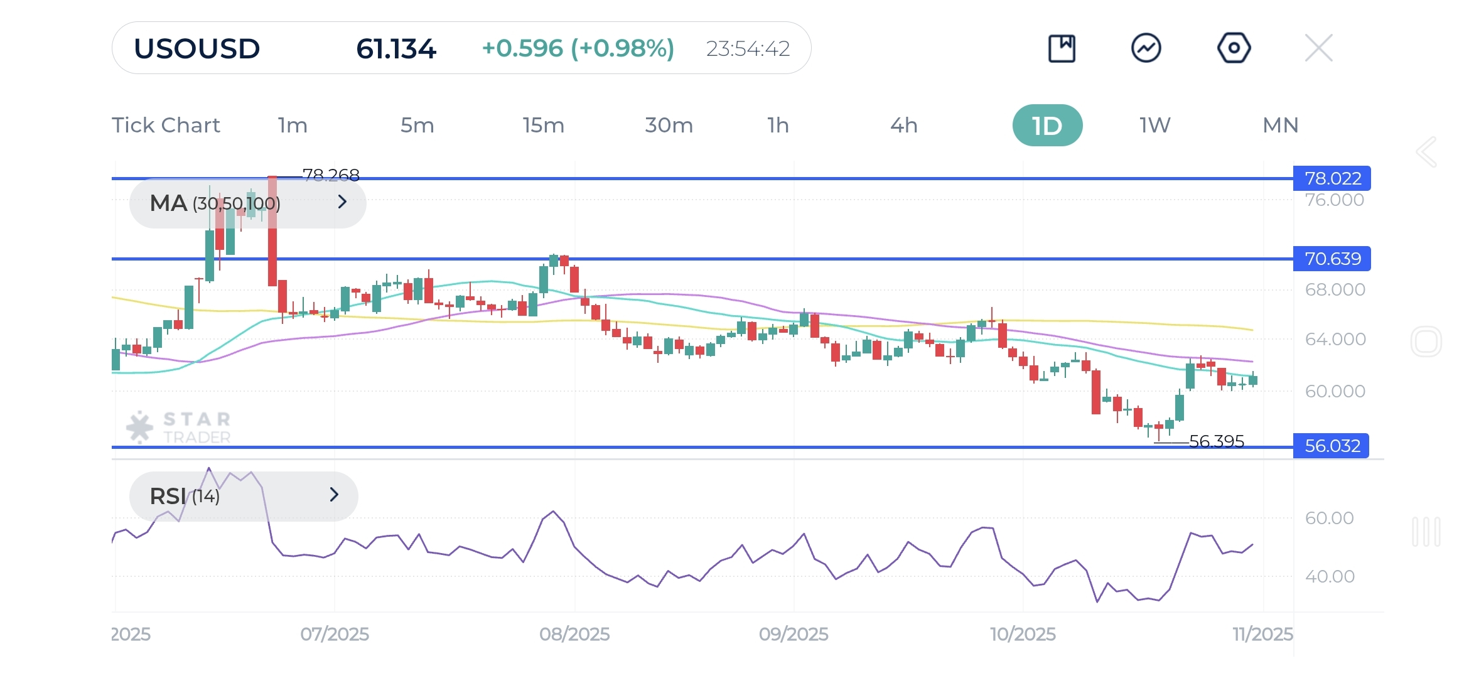The height and width of the screenshot is (678, 1469).
Task: Open the chart indicators icon
Action: 1146,48
